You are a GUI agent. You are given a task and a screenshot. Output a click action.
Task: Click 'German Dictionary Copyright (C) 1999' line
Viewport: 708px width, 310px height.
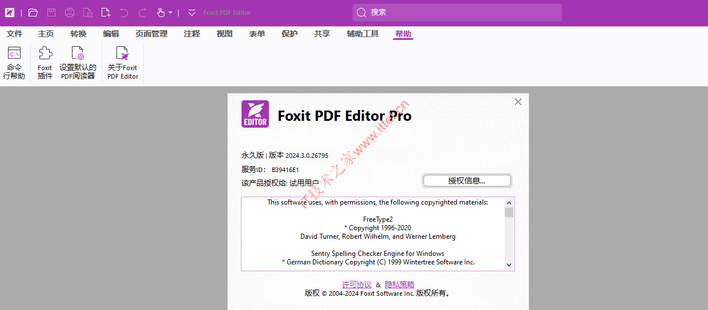click(x=378, y=262)
